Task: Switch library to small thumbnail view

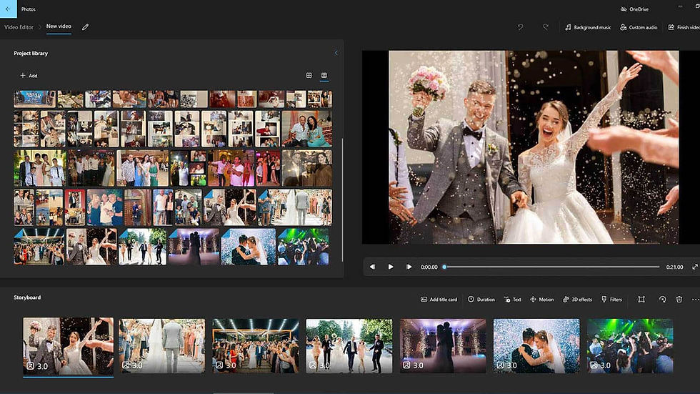Action: 324,76
